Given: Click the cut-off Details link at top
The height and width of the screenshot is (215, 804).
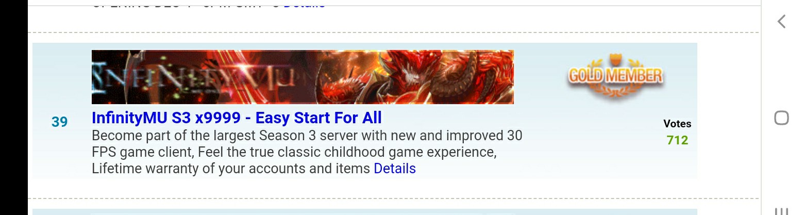Looking at the screenshot, I should (x=304, y=4).
